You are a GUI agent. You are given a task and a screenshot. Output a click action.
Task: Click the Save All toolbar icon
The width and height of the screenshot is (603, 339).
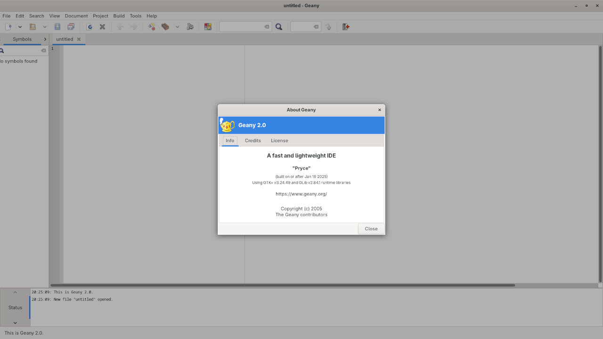click(70, 27)
